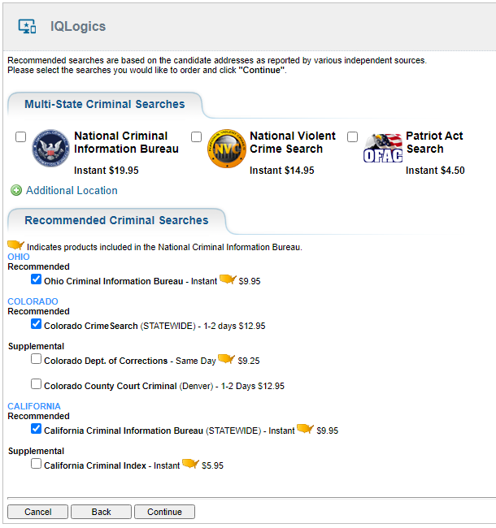Uncheck Ohio Criminal Information Bureau checkbox
This screenshot has width=496, height=528.
click(36, 279)
